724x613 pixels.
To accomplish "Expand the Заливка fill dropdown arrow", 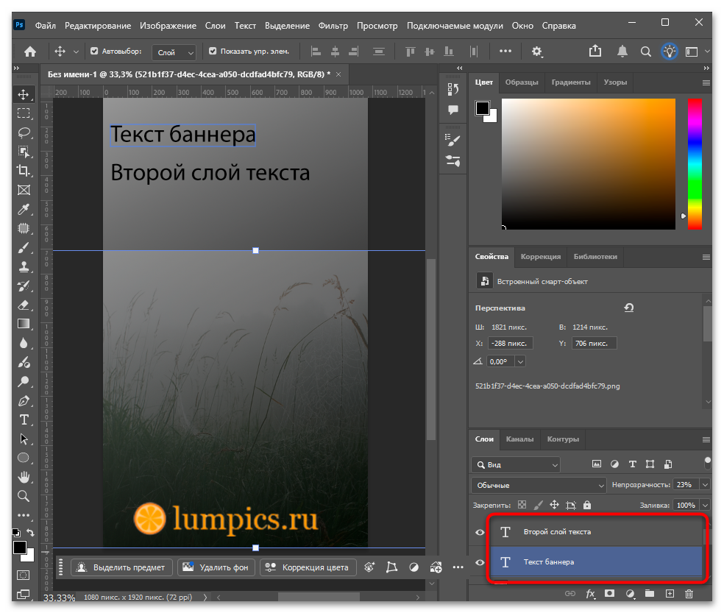I will (705, 505).
